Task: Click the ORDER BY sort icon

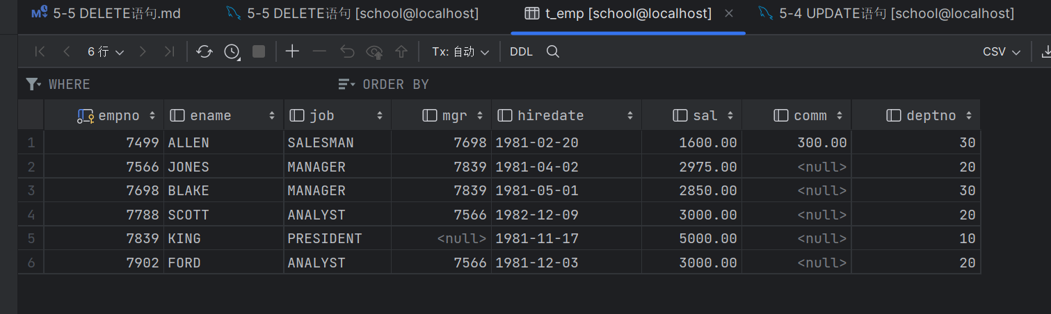Action: point(346,84)
